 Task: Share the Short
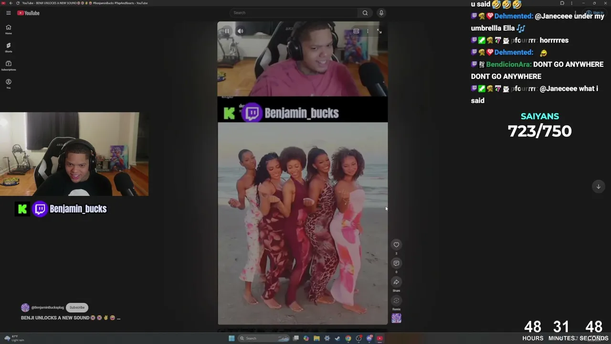tap(396, 282)
